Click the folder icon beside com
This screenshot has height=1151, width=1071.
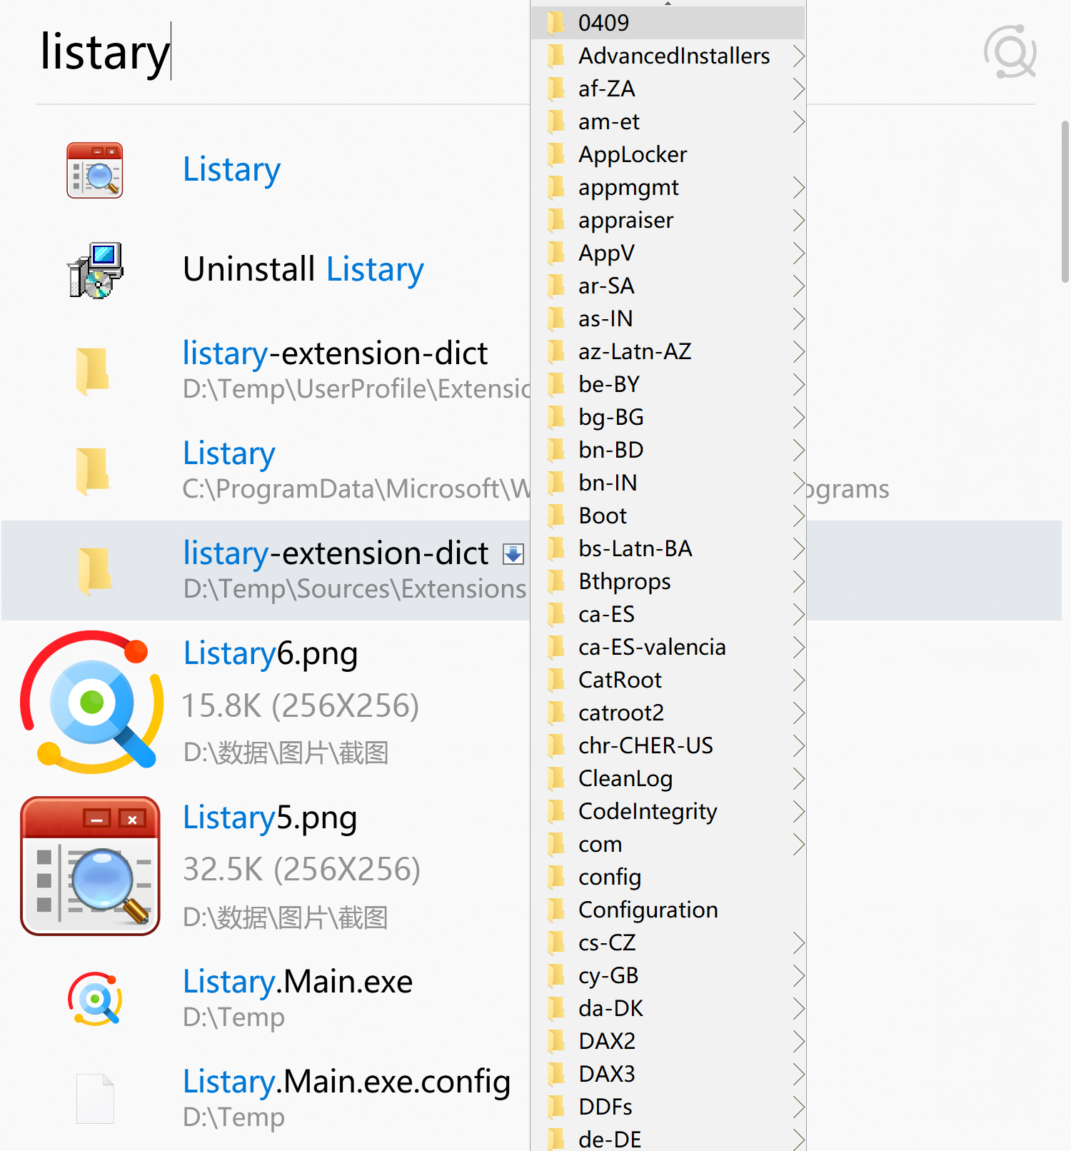[x=556, y=844]
